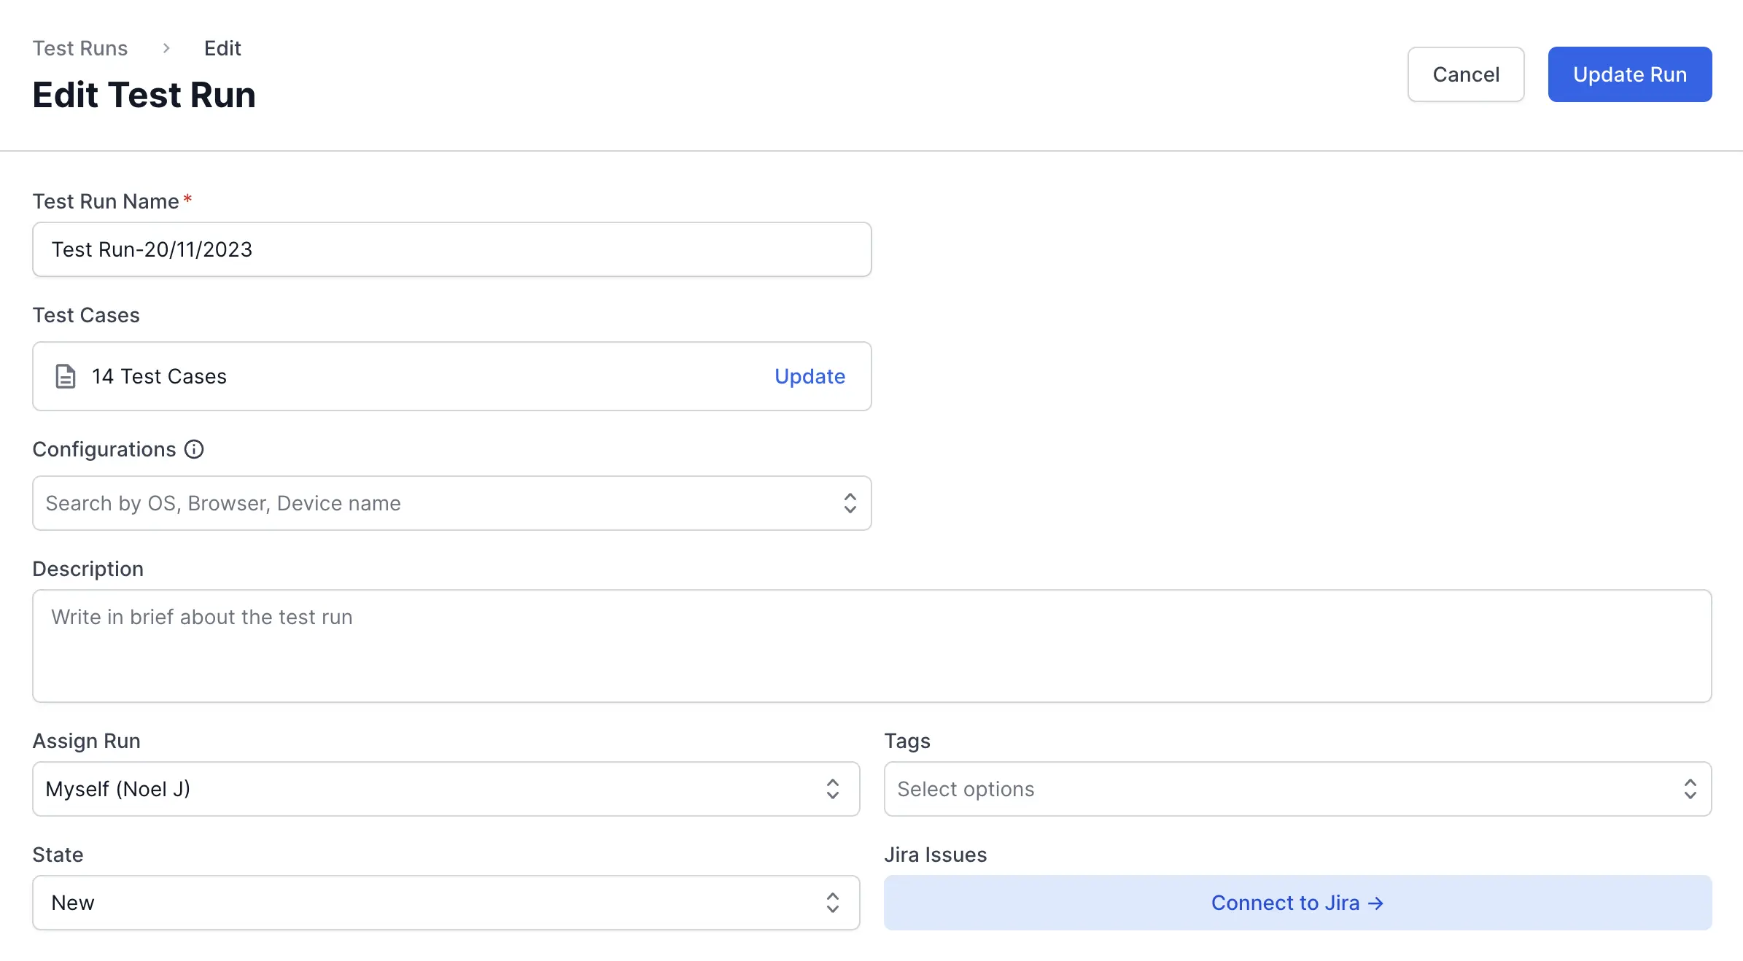This screenshot has width=1743, height=961.
Task: Click the Update link for test cases
Action: [x=810, y=376]
